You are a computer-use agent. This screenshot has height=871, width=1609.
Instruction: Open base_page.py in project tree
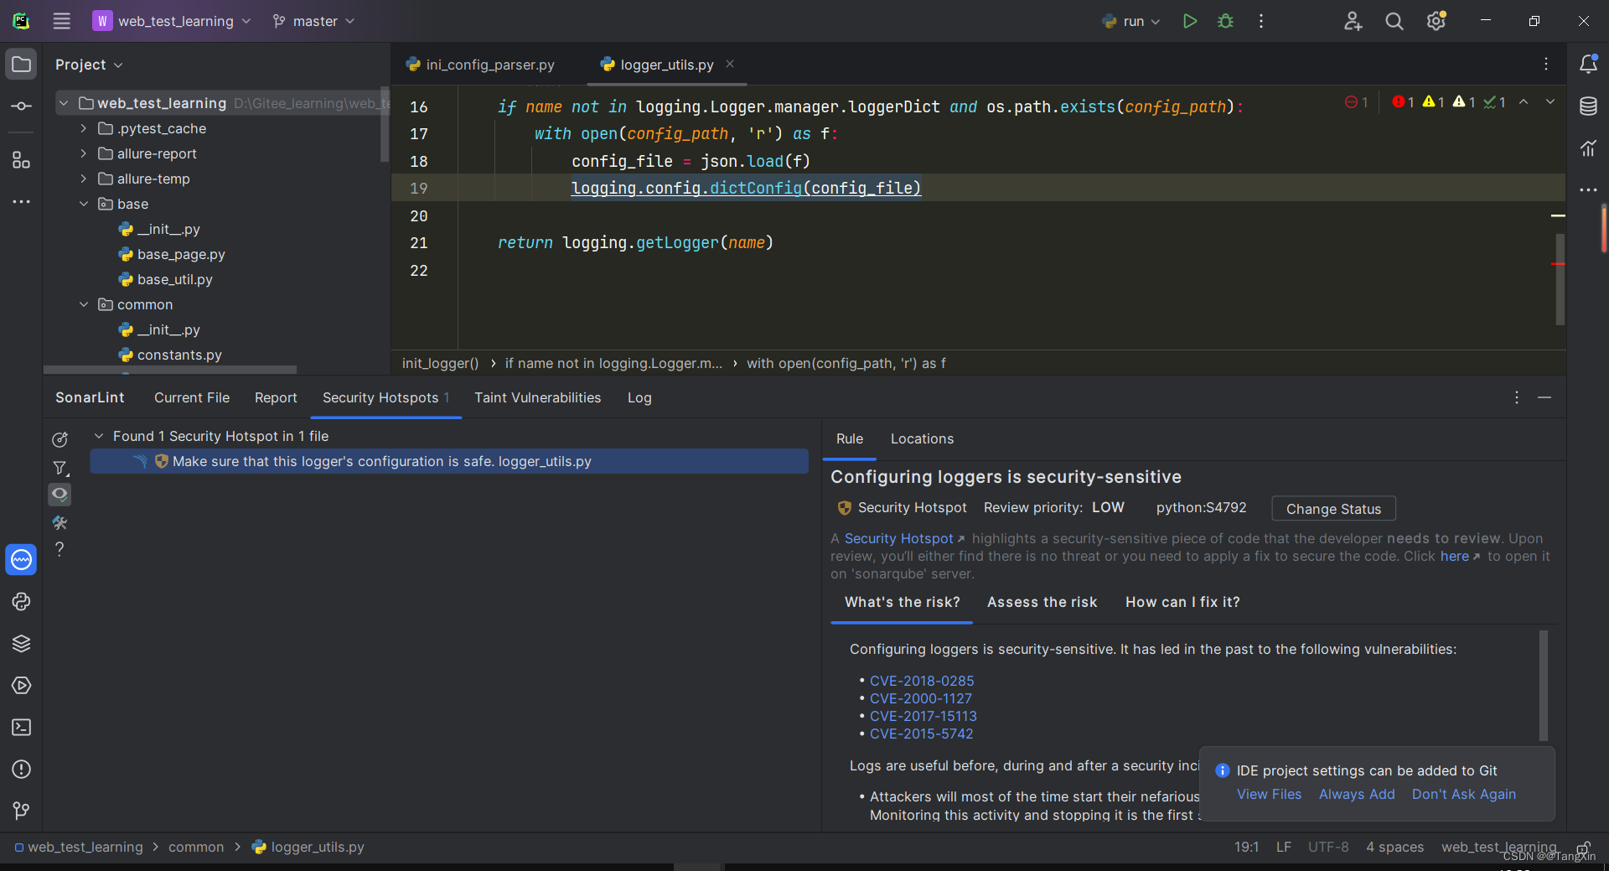[x=181, y=254]
